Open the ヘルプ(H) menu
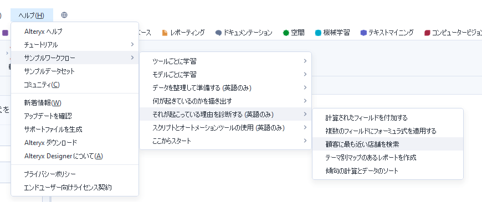The height and width of the screenshot is (202, 482). click(32, 15)
